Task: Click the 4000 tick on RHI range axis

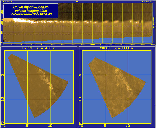Action: (43, 45)
